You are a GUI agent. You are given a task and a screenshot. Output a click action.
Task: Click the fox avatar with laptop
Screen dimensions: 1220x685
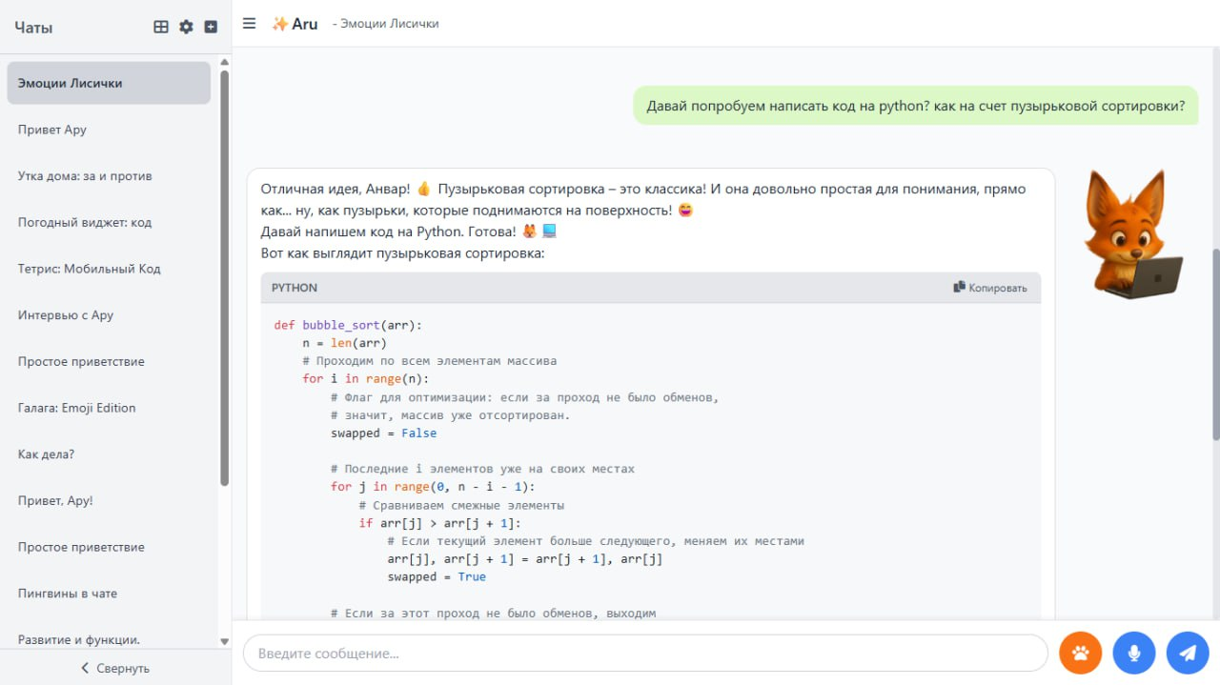click(1131, 235)
